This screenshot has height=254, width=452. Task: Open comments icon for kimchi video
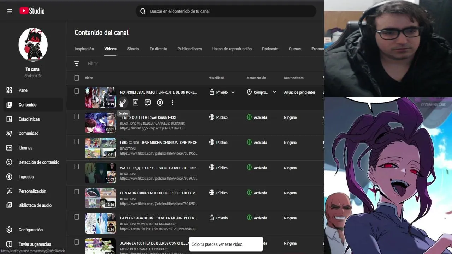148,103
